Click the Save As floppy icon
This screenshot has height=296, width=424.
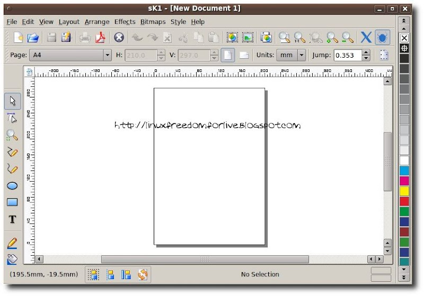[x=66, y=37]
